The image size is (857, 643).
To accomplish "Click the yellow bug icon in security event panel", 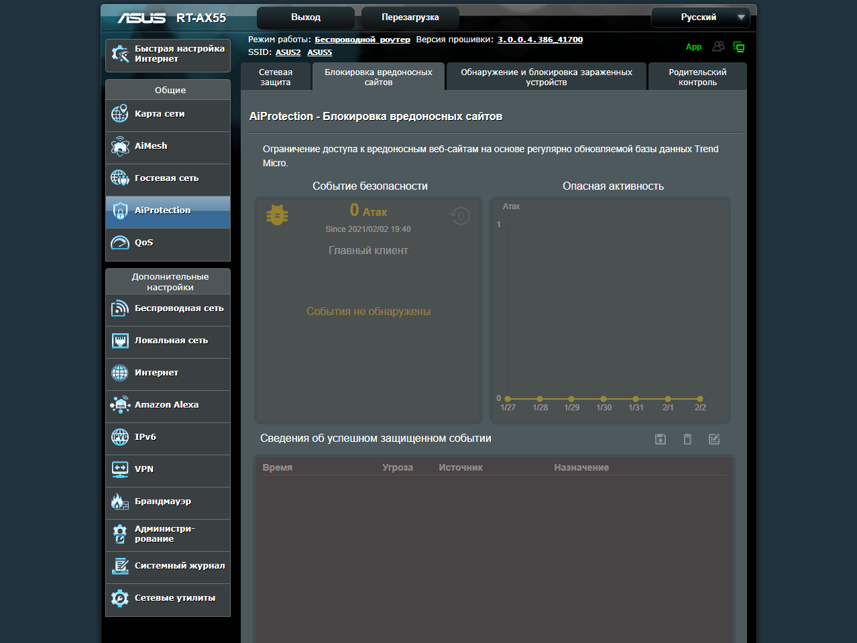I will (x=277, y=215).
